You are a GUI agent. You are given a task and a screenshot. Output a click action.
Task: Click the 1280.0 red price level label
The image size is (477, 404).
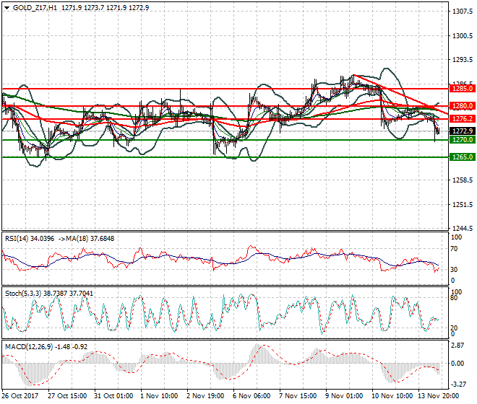[462, 106]
